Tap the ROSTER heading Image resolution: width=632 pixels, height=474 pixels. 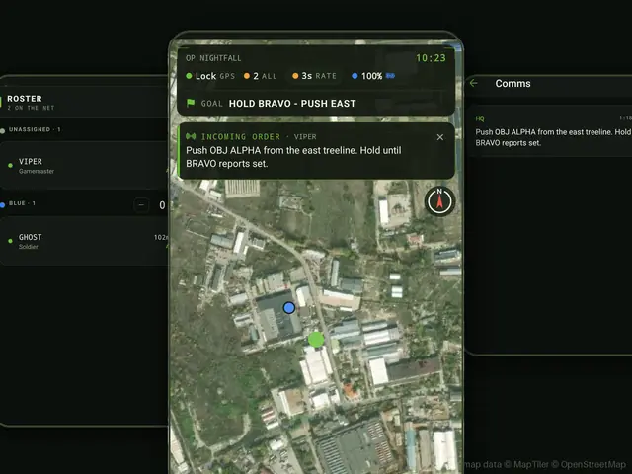click(25, 99)
